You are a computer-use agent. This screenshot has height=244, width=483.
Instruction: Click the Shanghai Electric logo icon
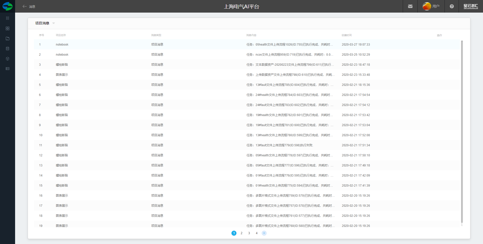8,6
